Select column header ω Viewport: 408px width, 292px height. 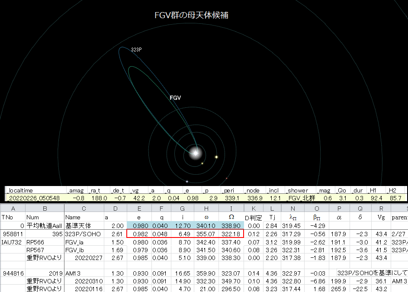(207, 217)
